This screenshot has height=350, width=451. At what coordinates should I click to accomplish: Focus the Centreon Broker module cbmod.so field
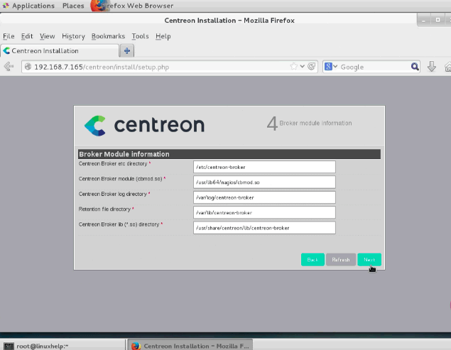264,182
